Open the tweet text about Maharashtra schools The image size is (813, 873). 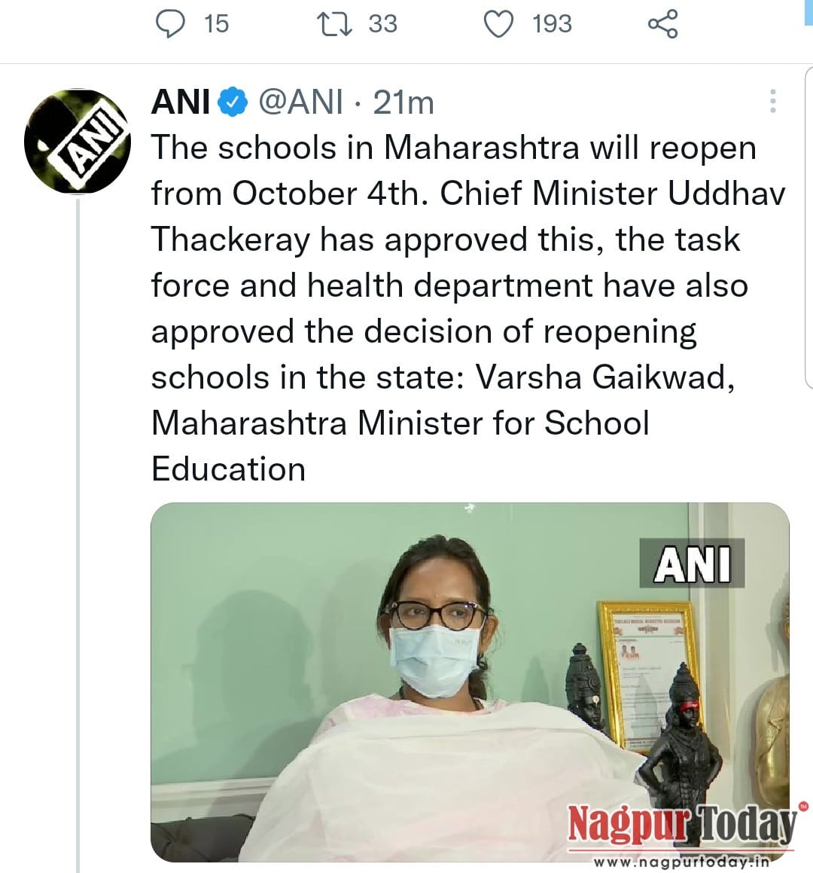coord(468,308)
